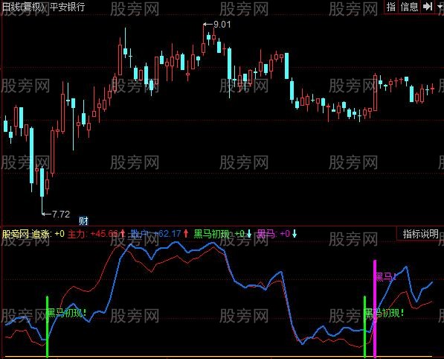
Task: Click the red up arrow after 主力
Action: pos(123,234)
